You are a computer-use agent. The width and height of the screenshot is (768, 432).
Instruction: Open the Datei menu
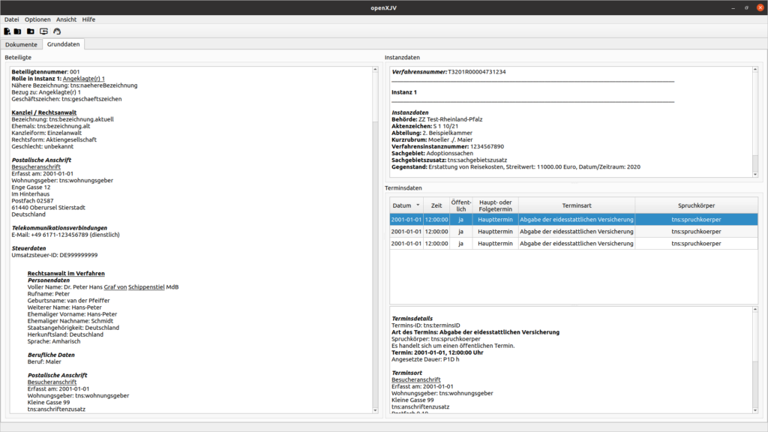pos(12,19)
